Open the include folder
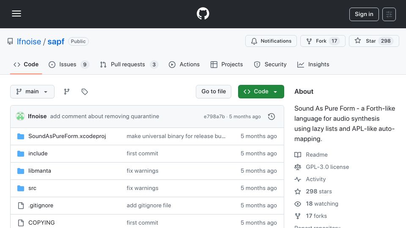The width and height of the screenshot is (406, 228). coord(38,154)
